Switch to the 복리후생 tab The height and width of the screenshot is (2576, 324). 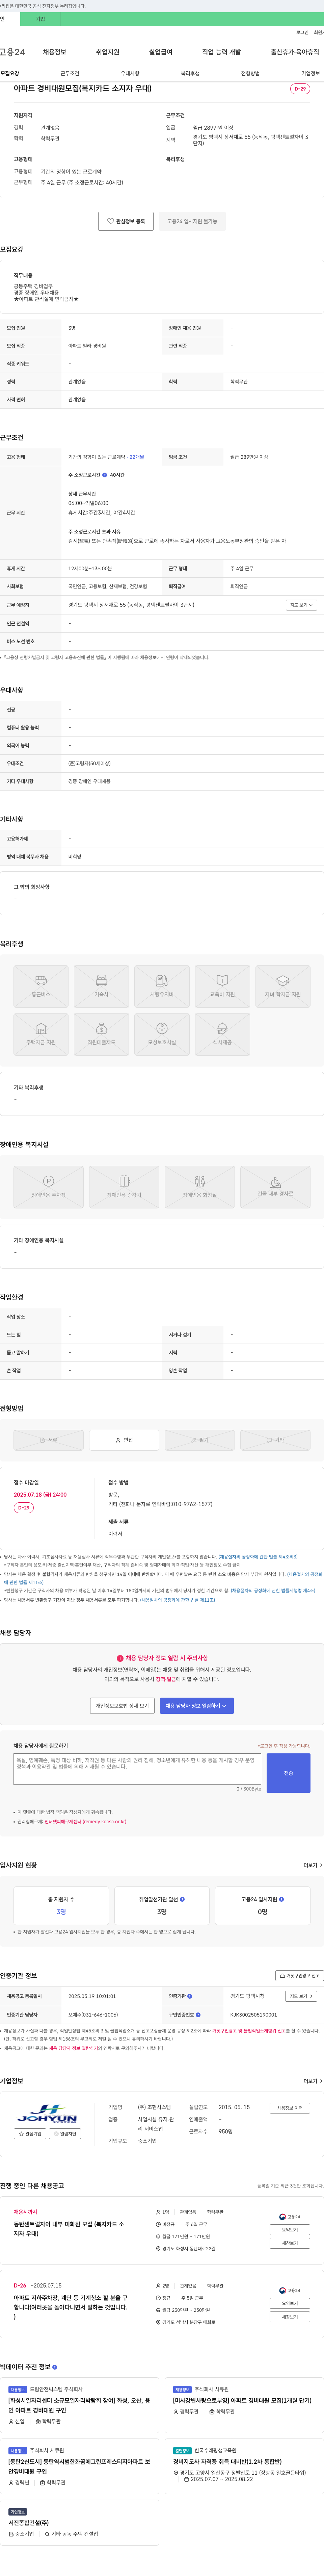pos(190,73)
